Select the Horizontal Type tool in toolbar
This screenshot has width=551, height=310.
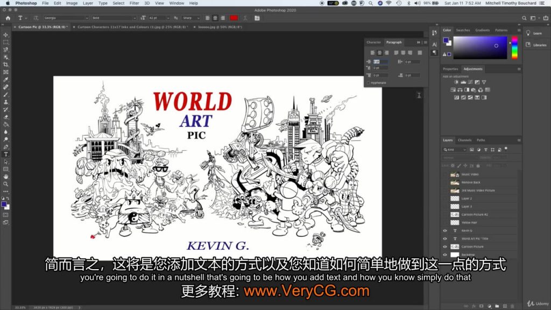coord(5,154)
